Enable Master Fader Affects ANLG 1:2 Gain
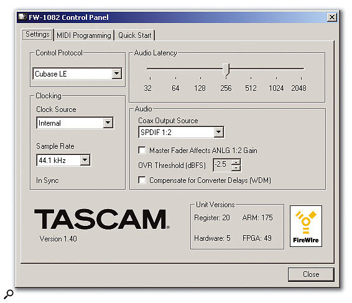Image resolution: width=352 pixels, height=303 pixels. [142, 150]
